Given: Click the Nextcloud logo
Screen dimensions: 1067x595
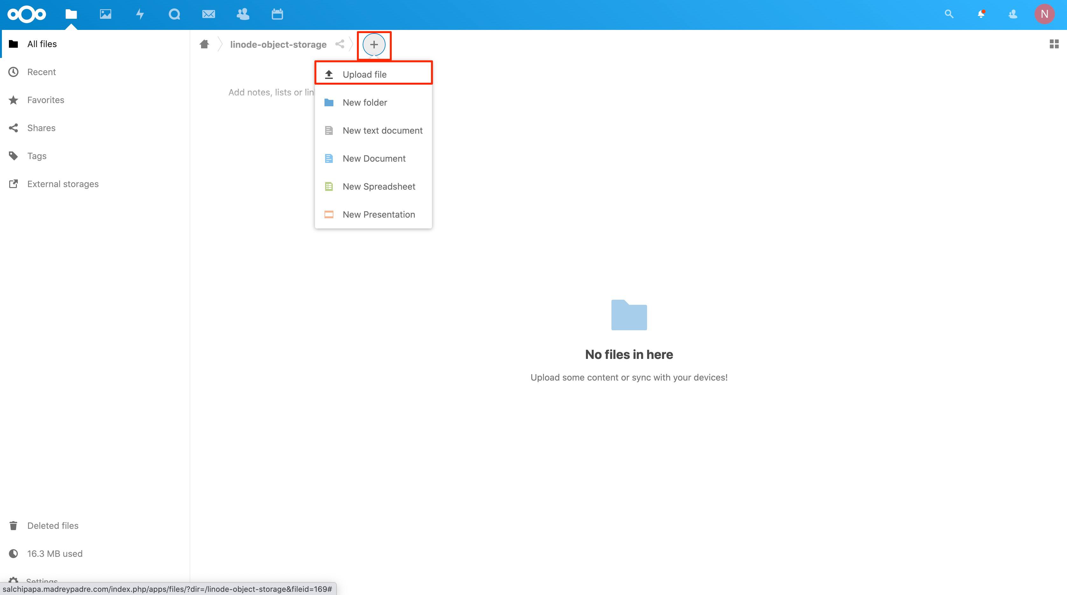Looking at the screenshot, I should [x=26, y=14].
